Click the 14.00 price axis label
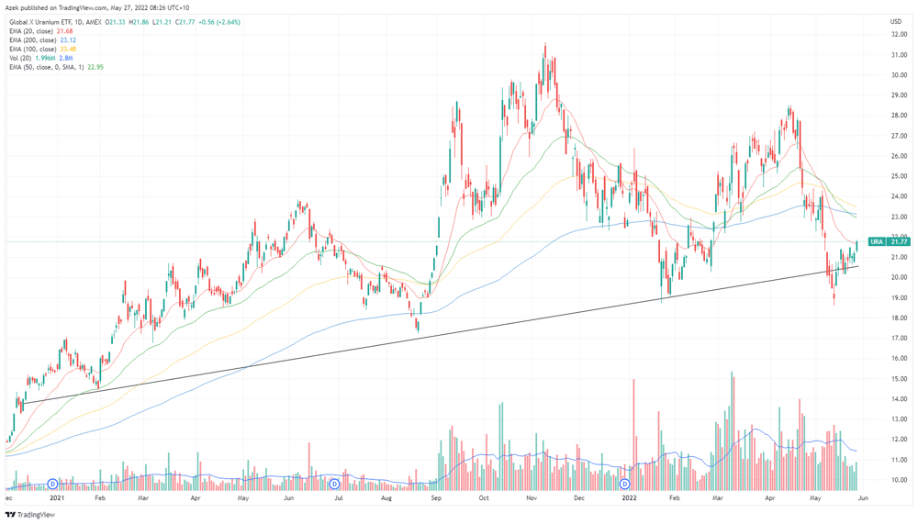 pos(899,399)
